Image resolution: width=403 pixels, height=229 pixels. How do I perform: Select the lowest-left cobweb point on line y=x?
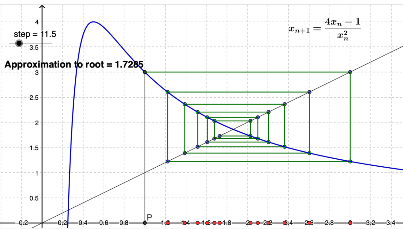[168, 162]
